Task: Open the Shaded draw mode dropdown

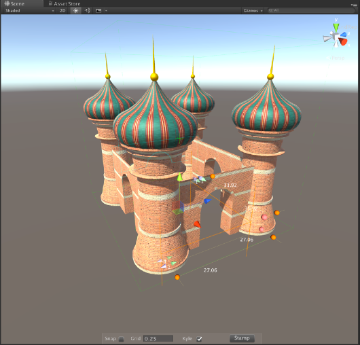Action: tap(29, 11)
